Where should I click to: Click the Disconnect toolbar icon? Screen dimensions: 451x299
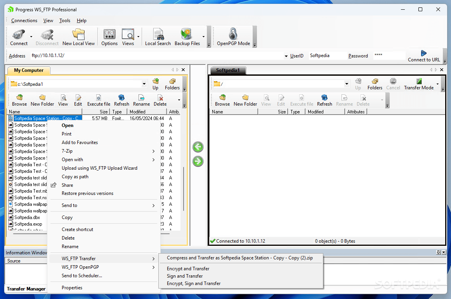coord(47,37)
